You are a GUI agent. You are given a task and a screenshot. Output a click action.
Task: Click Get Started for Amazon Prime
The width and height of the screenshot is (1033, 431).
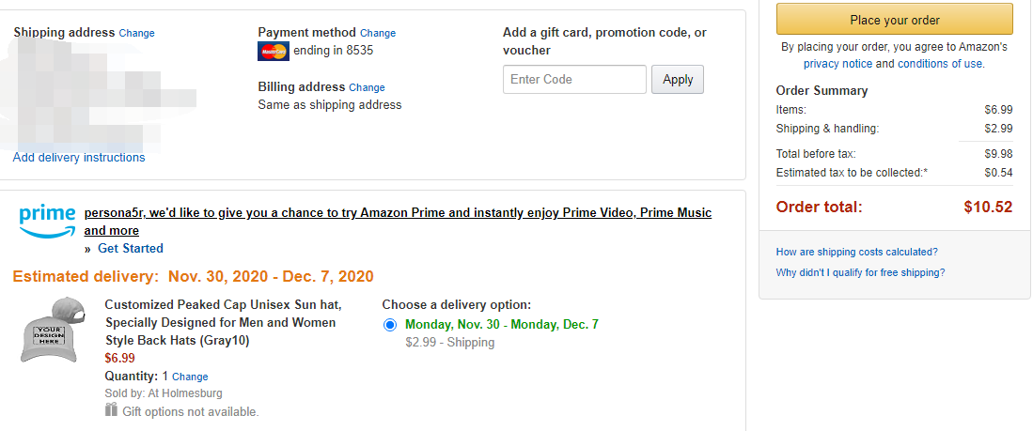click(x=130, y=249)
